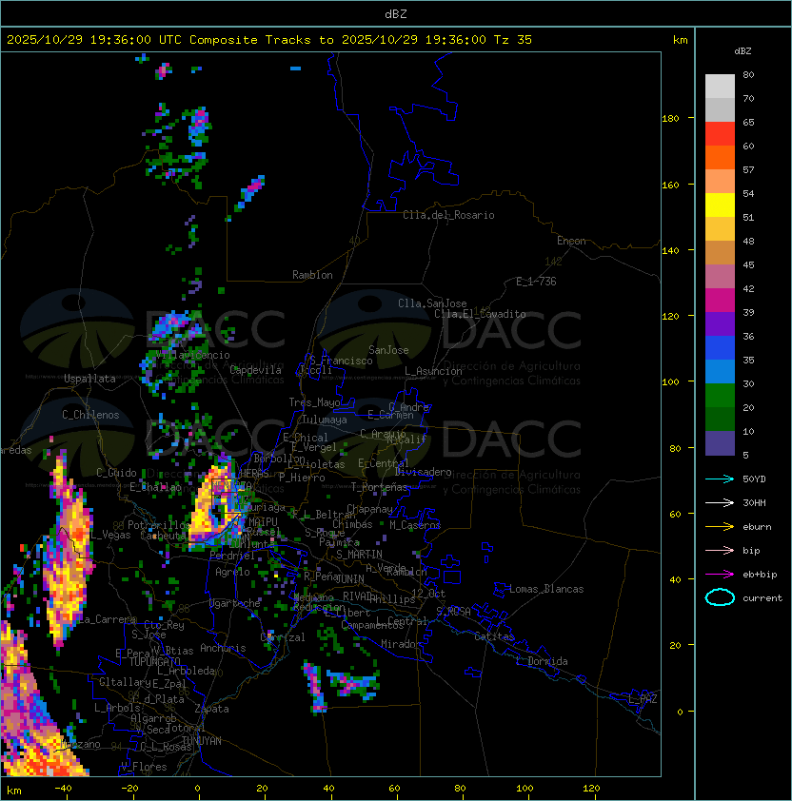Click the 'Carrizal' map label
This screenshot has height=801, width=792.
click(x=283, y=637)
